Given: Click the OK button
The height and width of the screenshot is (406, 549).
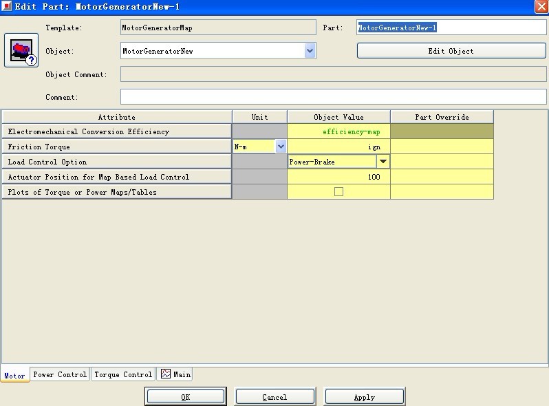Looking at the screenshot, I should tap(185, 397).
